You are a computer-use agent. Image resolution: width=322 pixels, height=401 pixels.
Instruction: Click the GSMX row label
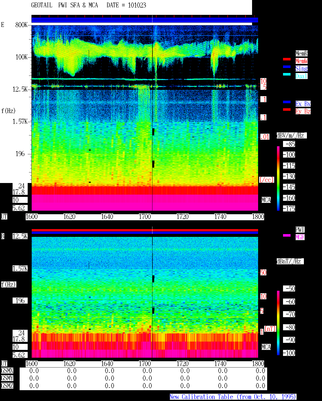click(x=7, y=371)
